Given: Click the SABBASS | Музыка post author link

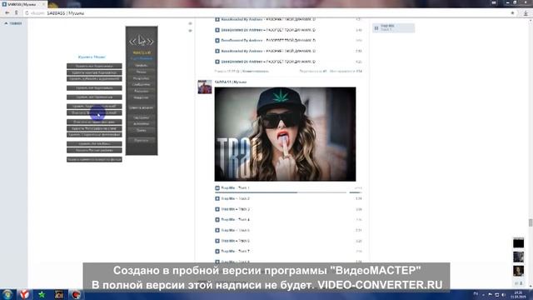Looking at the screenshot, I should [x=231, y=82].
